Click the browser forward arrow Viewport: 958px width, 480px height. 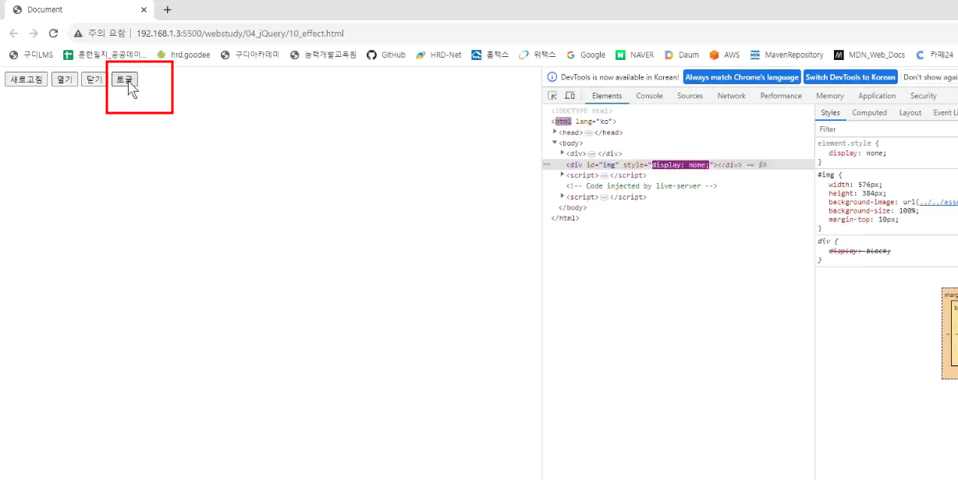[34, 34]
